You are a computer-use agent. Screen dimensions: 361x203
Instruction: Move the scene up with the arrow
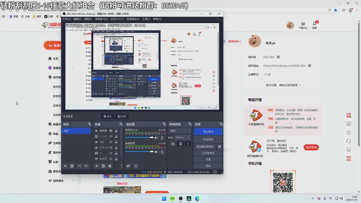(x=79, y=166)
